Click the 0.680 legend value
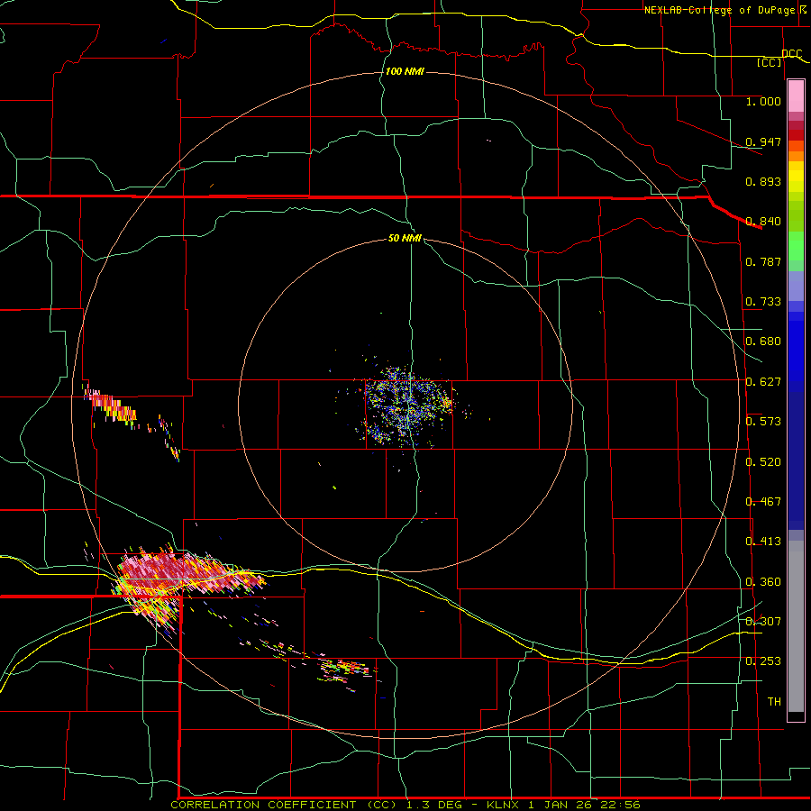The image size is (811, 811). (x=763, y=342)
